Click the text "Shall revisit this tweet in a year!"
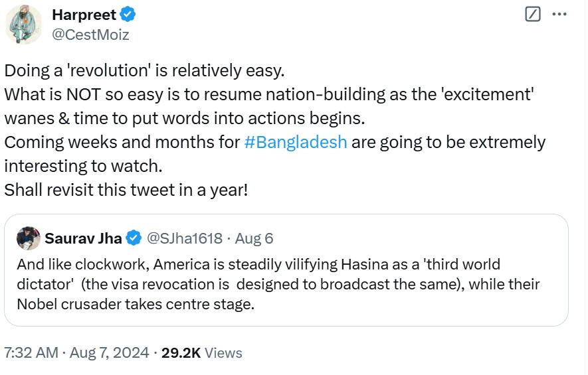The height and width of the screenshot is (375, 588). 126,189
